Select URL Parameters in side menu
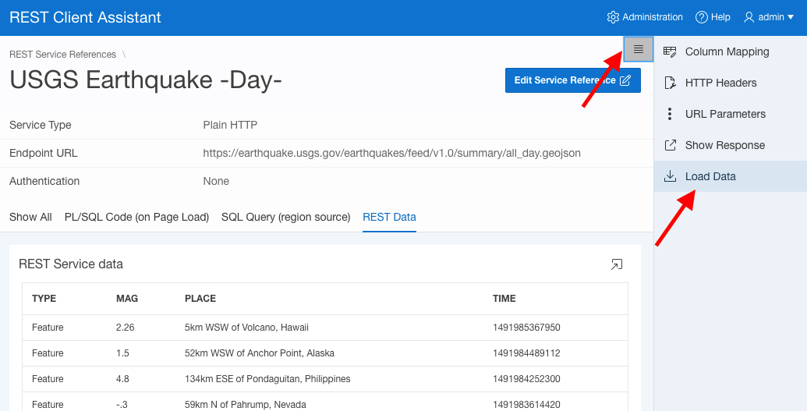The width and height of the screenshot is (807, 411). [731, 114]
